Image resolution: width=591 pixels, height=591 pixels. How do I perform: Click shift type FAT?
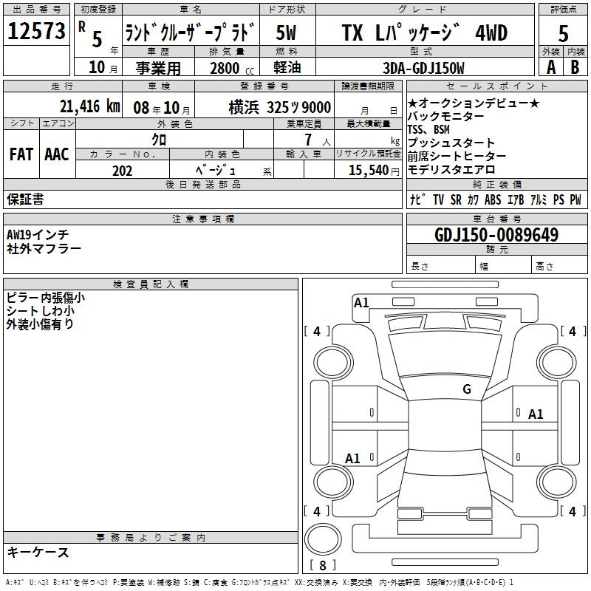click(x=21, y=154)
